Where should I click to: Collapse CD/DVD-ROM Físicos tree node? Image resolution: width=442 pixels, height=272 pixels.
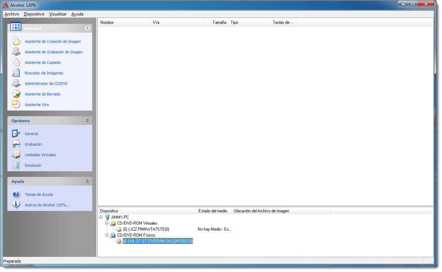pyautogui.click(x=107, y=235)
